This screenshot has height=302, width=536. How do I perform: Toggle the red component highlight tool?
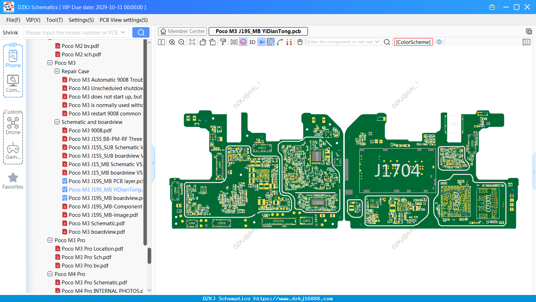pyautogui.click(x=243, y=42)
